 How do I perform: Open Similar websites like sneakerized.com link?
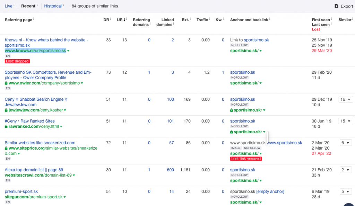(x=40, y=143)
